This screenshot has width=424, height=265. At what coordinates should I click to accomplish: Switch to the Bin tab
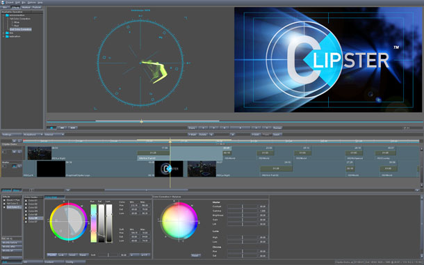[5, 8]
